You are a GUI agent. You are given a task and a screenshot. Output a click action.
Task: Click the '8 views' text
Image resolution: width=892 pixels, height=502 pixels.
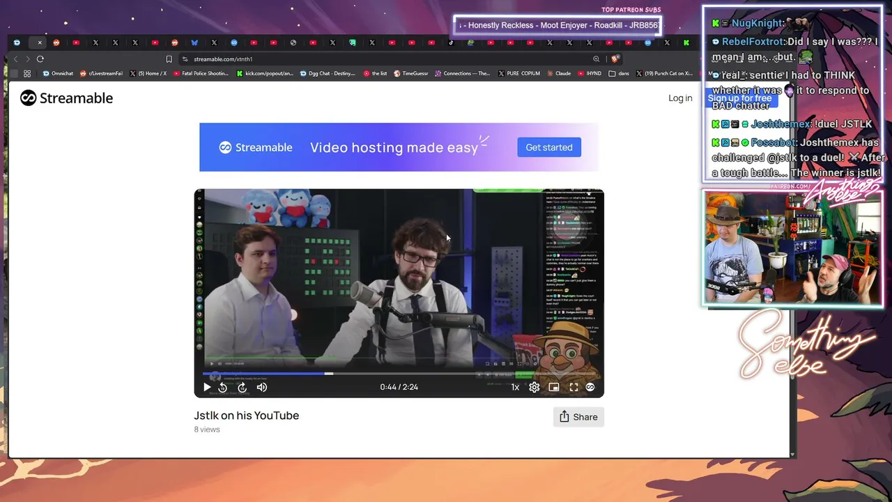pyautogui.click(x=207, y=429)
